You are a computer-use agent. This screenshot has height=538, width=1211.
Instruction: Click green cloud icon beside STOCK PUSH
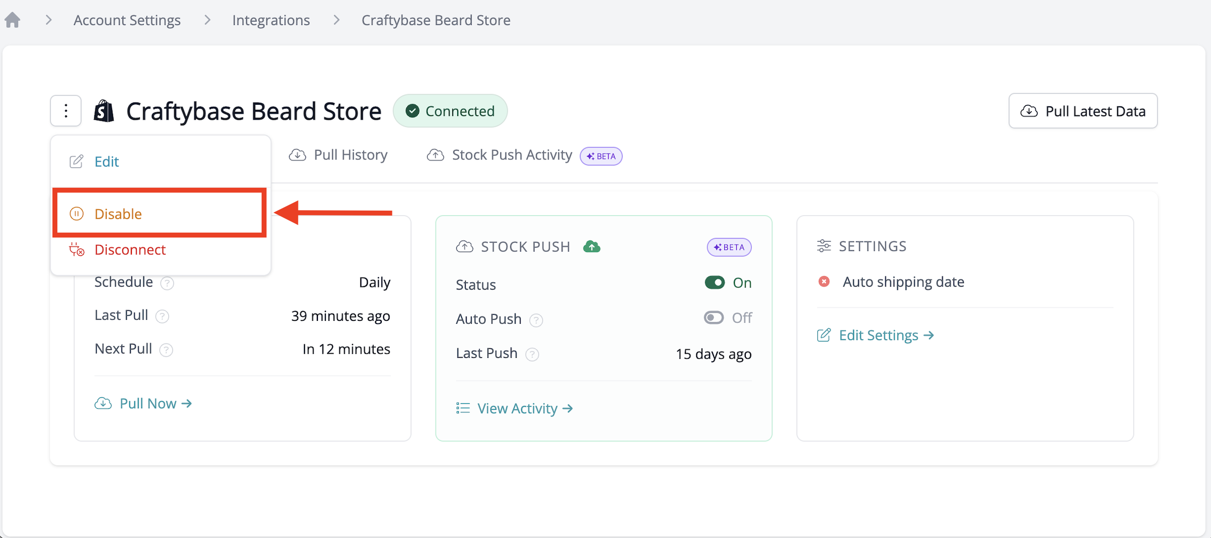tap(592, 247)
